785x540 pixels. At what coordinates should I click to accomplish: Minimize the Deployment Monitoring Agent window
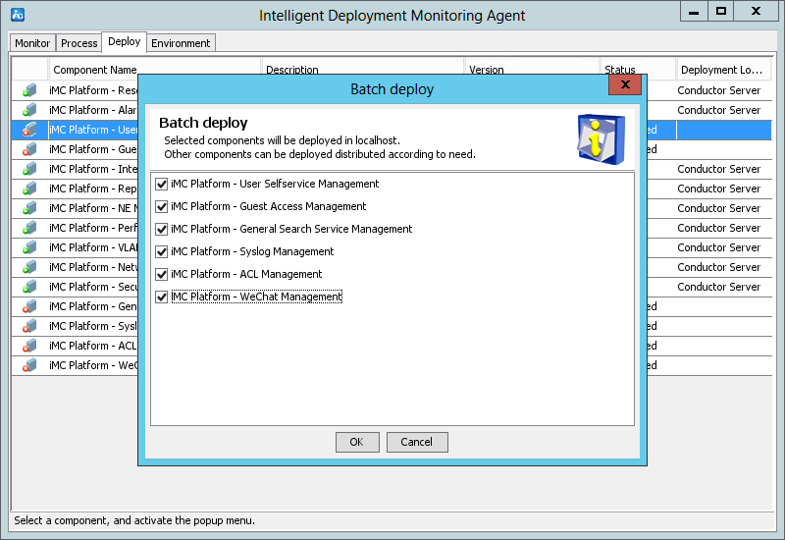click(x=694, y=12)
